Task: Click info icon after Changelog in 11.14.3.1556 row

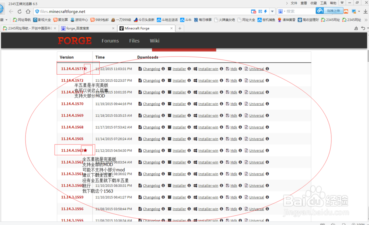Action: pyautogui.click(x=163, y=209)
